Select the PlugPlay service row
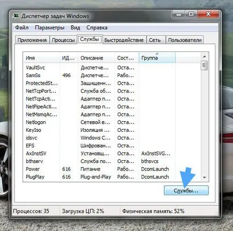 tap(112, 177)
